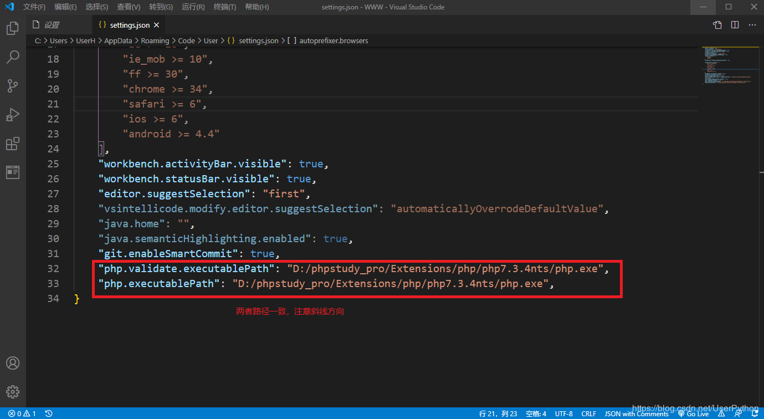Viewport: 764px width, 419px height.
Task: Click the "git.enableSmartCommit" key
Action: (168, 253)
